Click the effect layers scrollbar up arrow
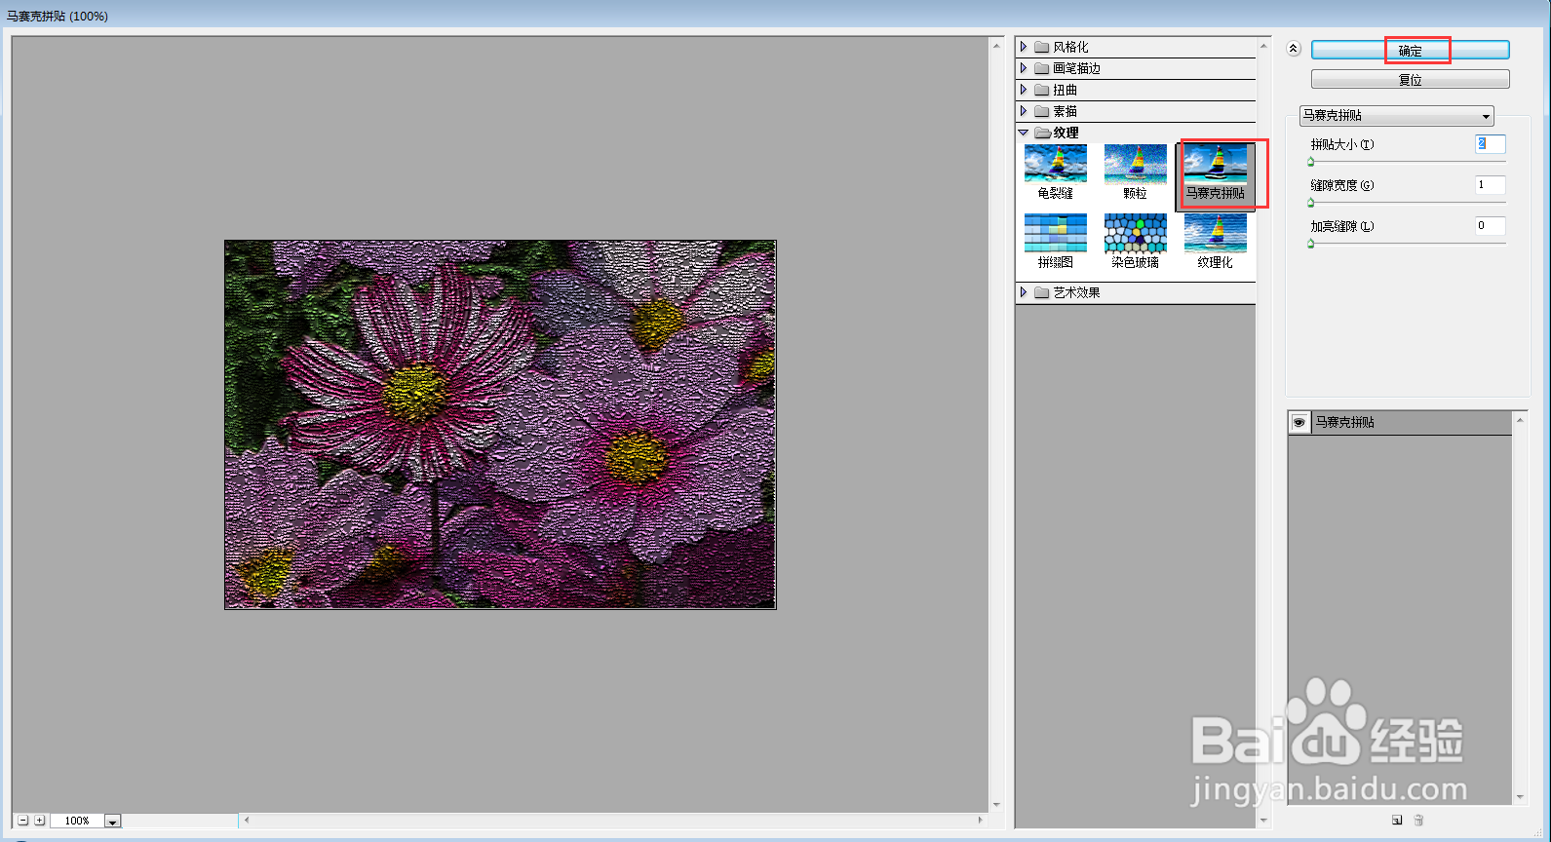 1520,420
